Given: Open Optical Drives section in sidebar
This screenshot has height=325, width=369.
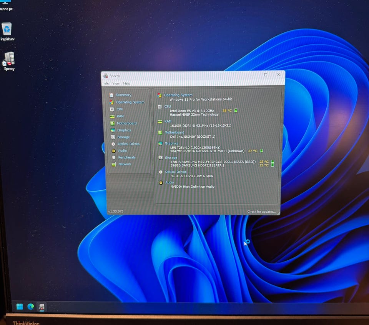Looking at the screenshot, I should click(128, 144).
